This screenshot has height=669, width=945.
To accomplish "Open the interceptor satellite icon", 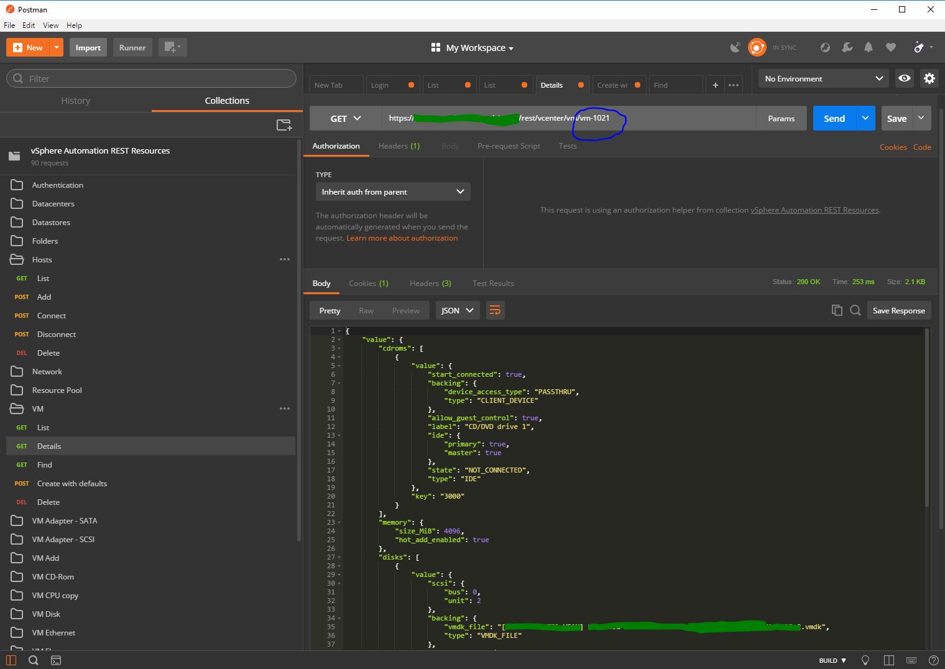I will point(735,47).
